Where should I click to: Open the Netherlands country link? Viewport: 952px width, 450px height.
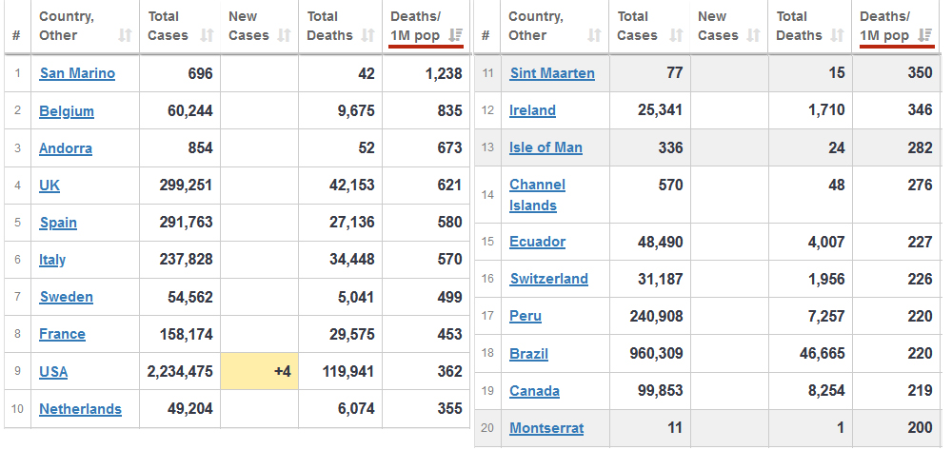(80, 409)
